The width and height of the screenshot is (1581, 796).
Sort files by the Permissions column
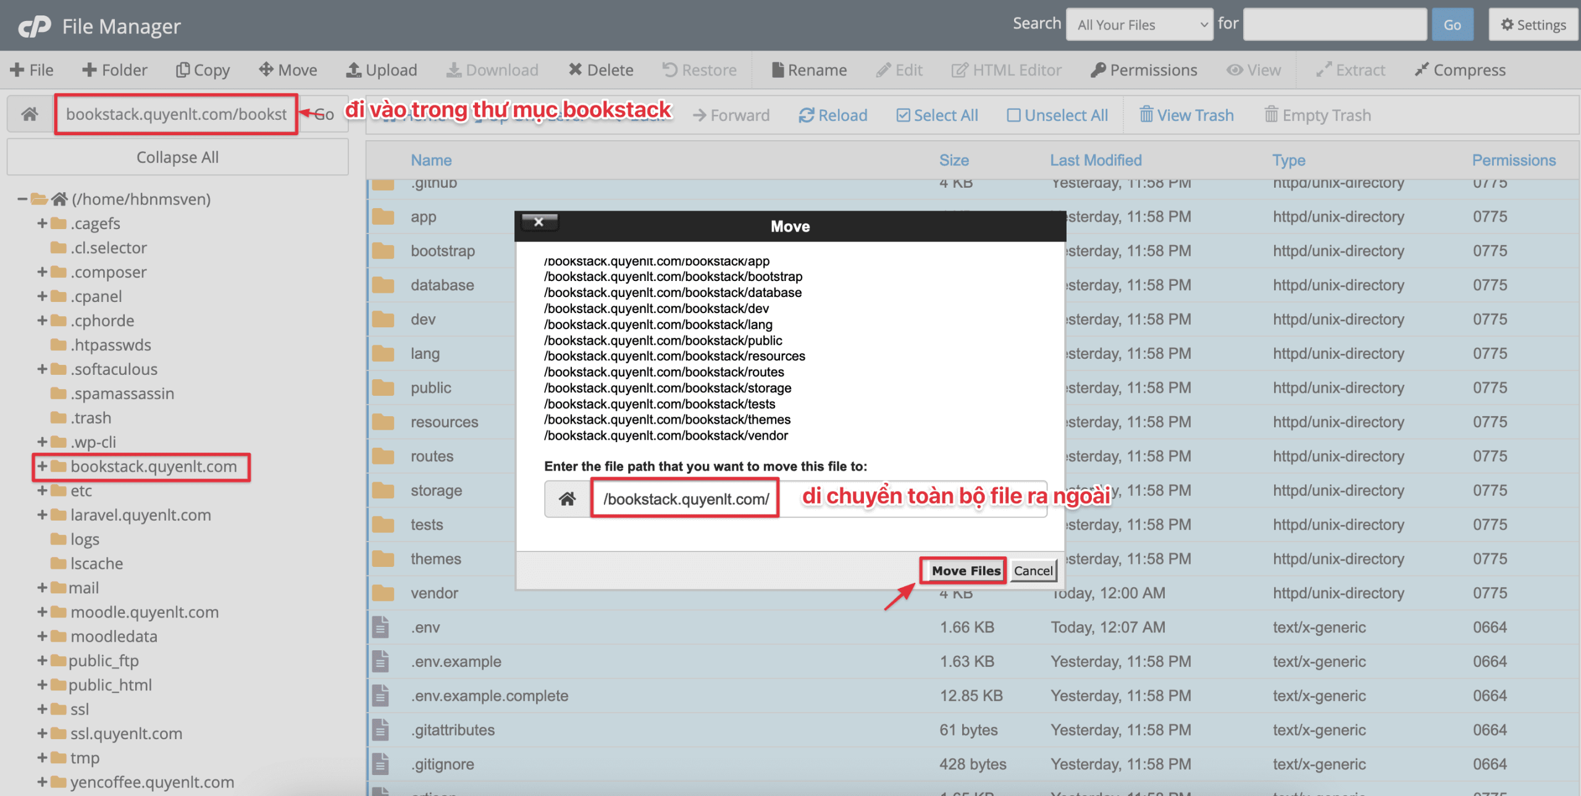(1514, 161)
